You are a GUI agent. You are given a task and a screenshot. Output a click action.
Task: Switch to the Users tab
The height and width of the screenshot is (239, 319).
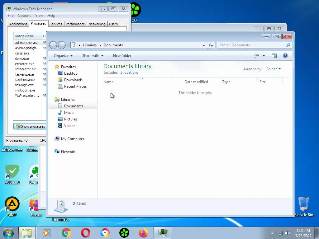(113, 24)
